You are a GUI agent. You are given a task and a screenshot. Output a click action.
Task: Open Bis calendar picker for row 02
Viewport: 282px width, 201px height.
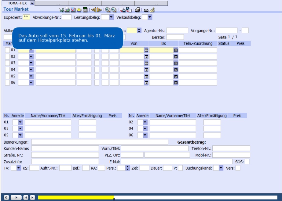[x=176, y=57]
